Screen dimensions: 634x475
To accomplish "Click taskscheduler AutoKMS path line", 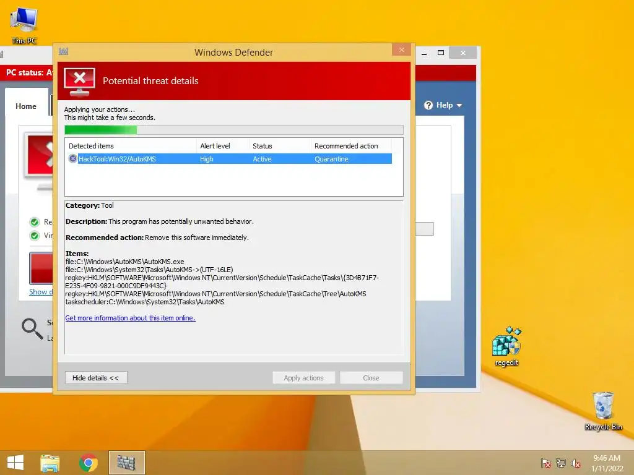I will pos(145,302).
